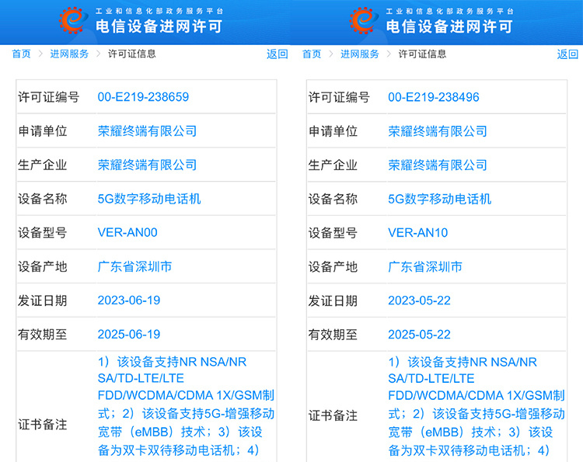Click 设备型号 label in right panel

[333, 233]
